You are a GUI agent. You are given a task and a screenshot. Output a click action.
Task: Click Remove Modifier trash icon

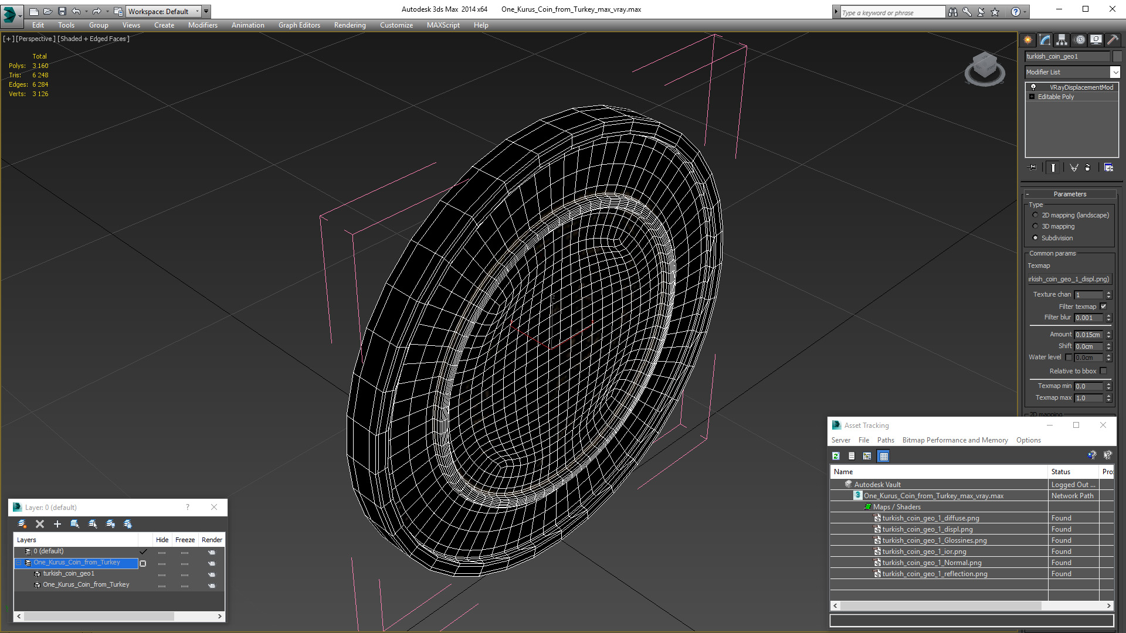pos(1088,168)
